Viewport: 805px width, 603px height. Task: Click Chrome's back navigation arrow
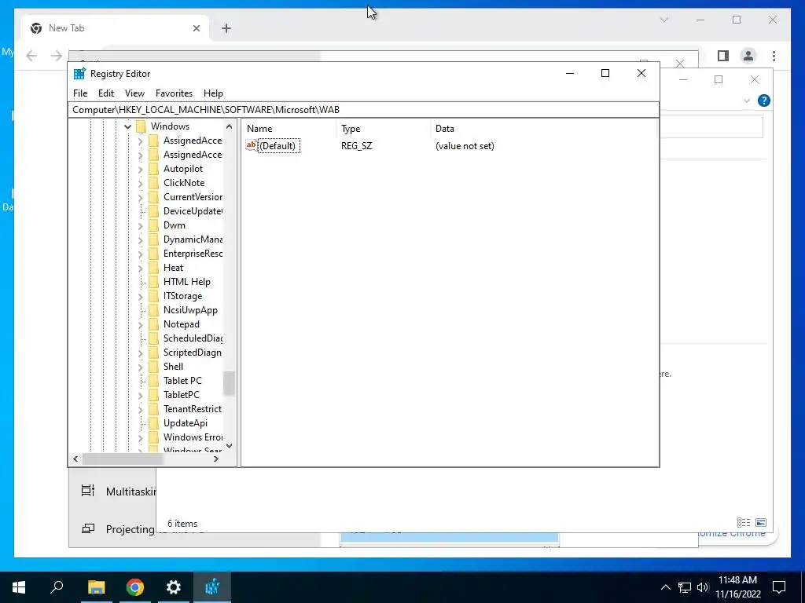click(x=31, y=56)
